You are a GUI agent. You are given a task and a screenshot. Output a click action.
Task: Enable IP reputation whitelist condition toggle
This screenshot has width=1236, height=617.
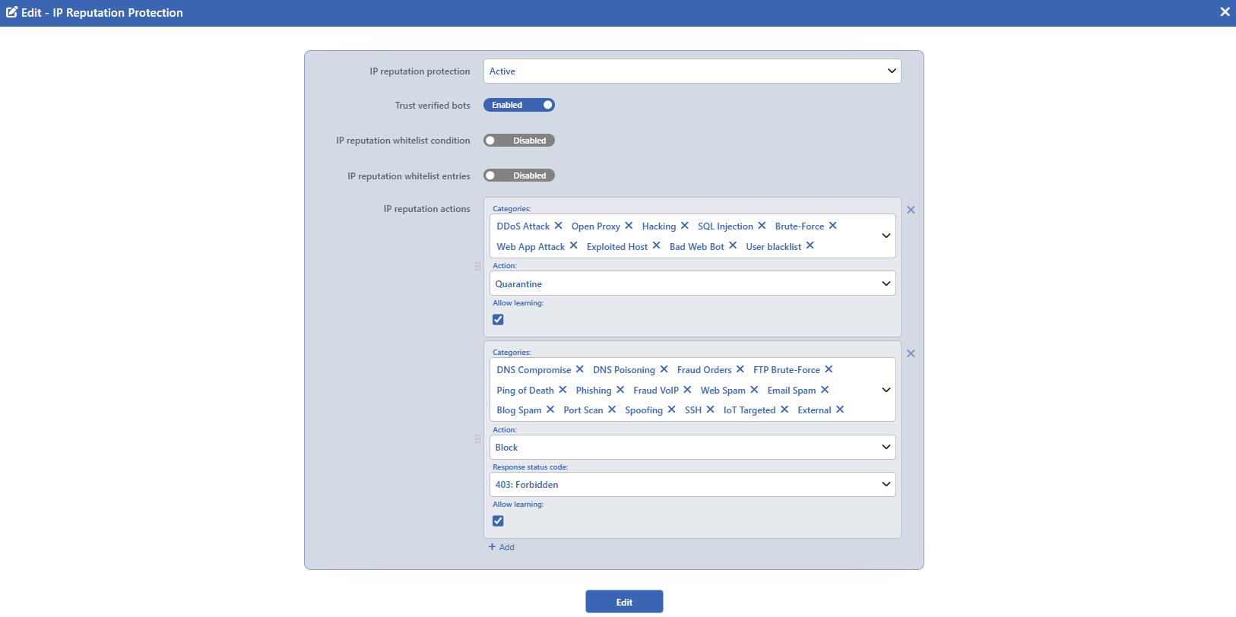519,141
